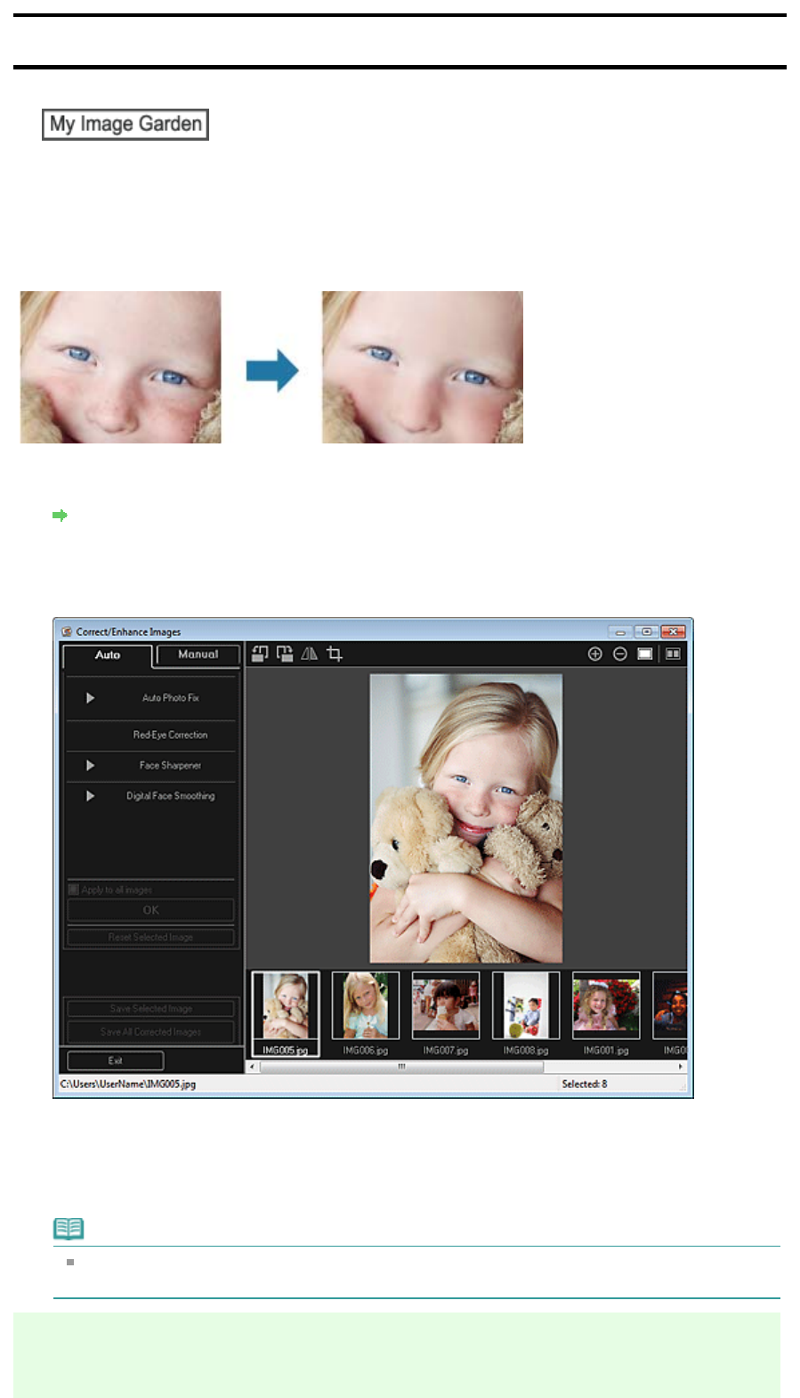This screenshot has height=1398, width=800.
Task: Toggle the Apply to all images checkbox
Action: pos(74,890)
